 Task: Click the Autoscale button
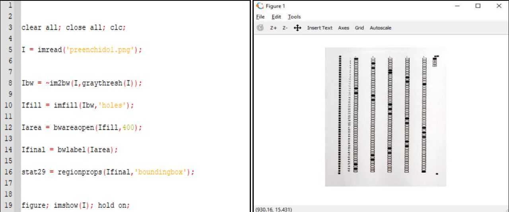click(380, 28)
